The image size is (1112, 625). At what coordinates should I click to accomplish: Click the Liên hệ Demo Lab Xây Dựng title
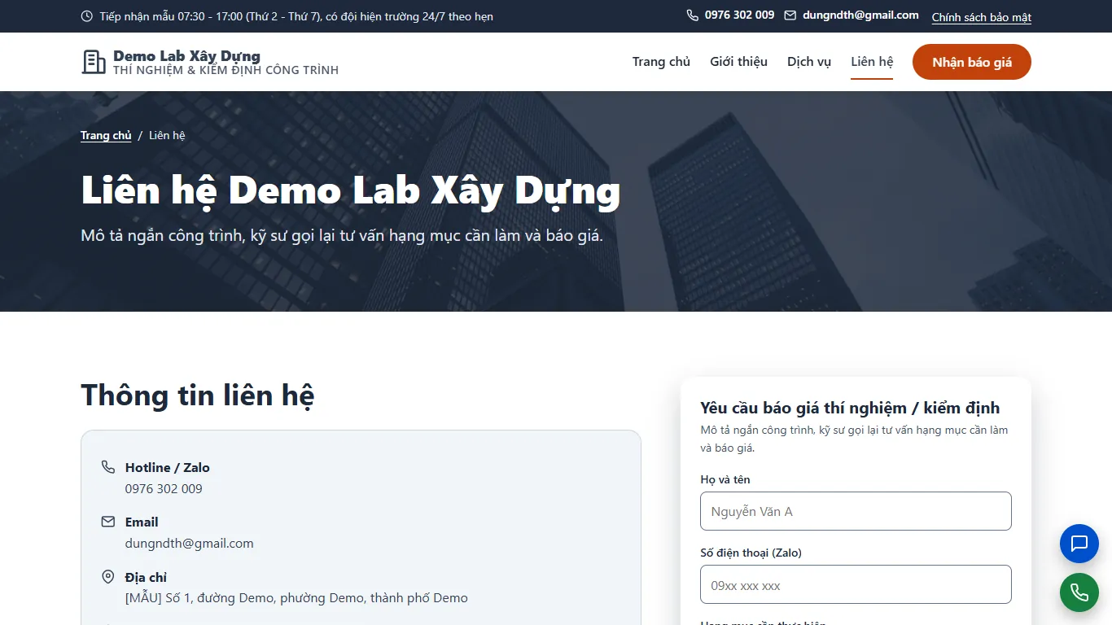(x=351, y=191)
